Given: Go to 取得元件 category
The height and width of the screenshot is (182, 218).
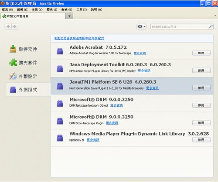Looking at the screenshot, I should pos(23,49).
